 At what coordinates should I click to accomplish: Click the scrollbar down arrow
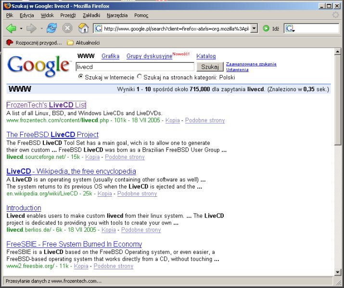point(337,272)
